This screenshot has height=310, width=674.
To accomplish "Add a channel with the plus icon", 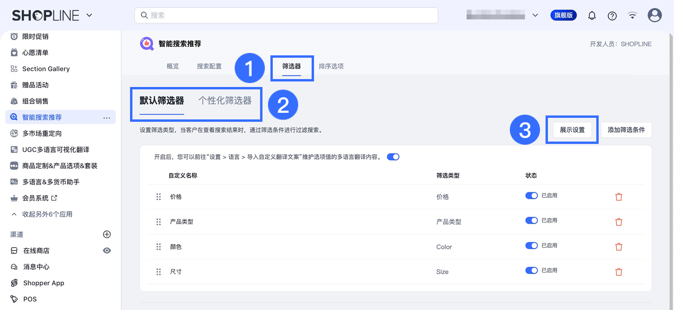I will (x=107, y=234).
